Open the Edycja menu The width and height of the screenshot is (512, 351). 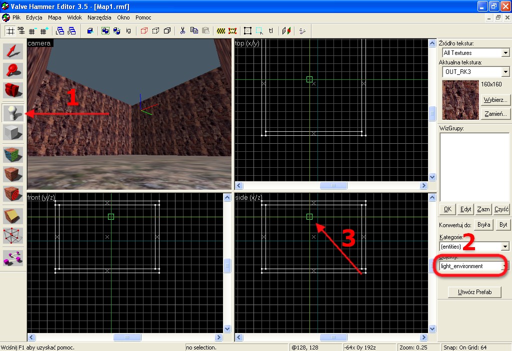pyautogui.click(x=34, y=17)
